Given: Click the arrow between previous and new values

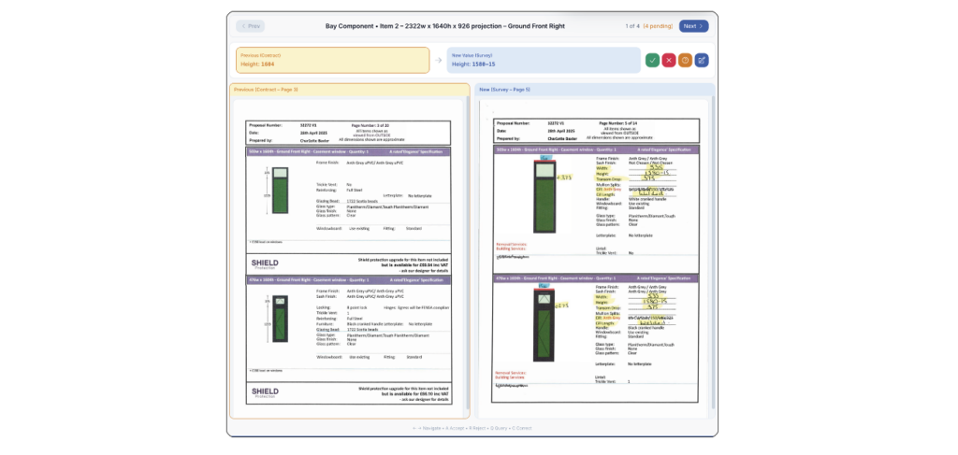Looking at the screenshot, I should coord(436,61).
